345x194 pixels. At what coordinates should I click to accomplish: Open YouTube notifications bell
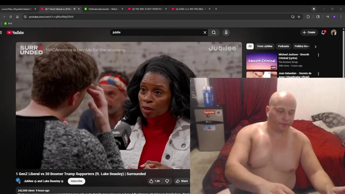[x=323, y=32]
